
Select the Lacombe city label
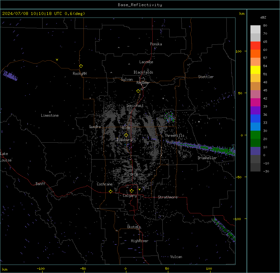pos(146,62)
